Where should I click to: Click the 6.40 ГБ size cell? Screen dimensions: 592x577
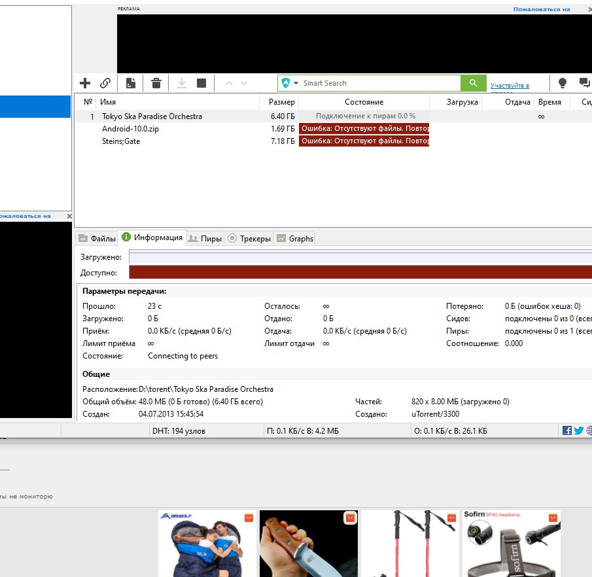click(x=283, y=116)
